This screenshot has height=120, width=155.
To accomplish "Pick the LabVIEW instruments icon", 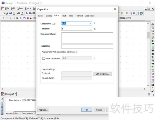I will [x=153, y=85].
